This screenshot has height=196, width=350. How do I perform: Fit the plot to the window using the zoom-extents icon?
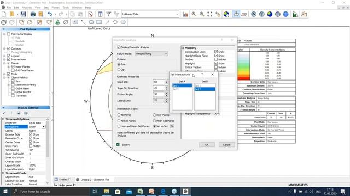point(210,14)
